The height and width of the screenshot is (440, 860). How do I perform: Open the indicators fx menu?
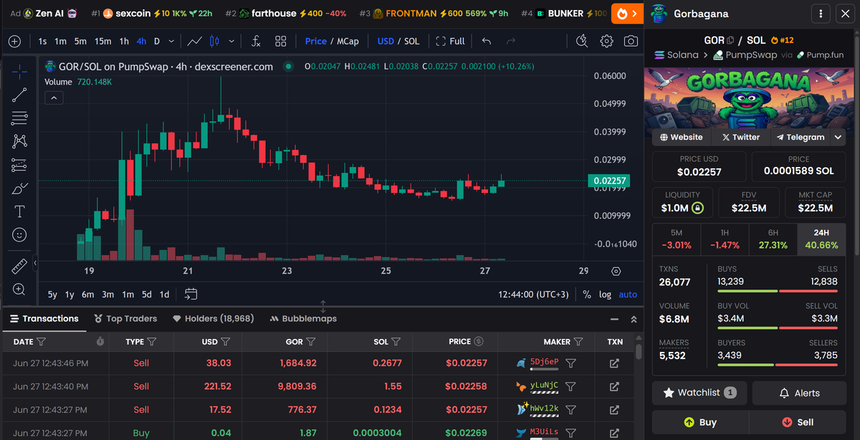256,42
